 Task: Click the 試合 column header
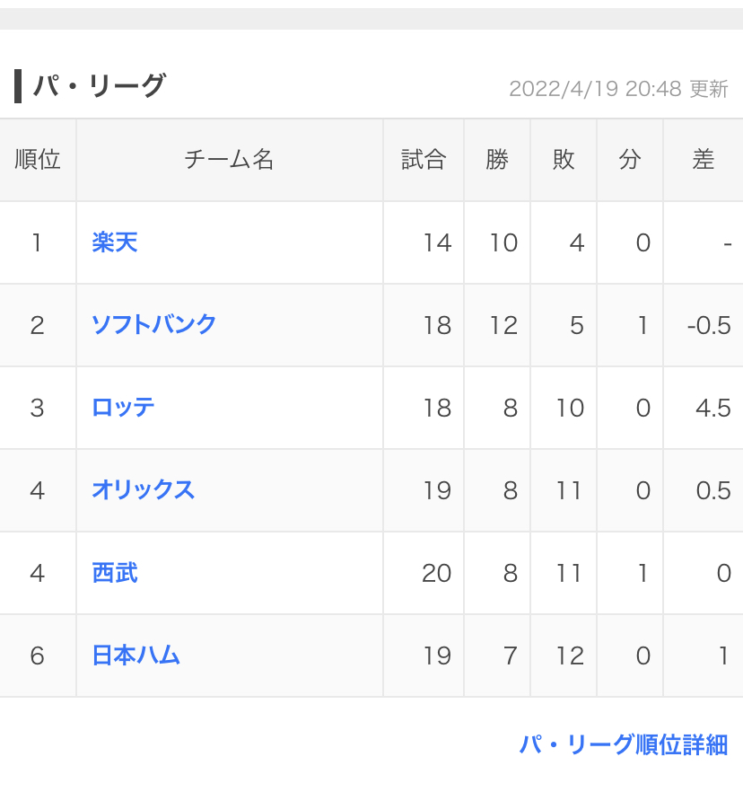tap(424, 160)
